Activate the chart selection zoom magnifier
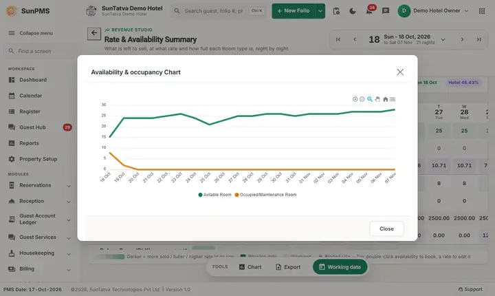Viewport: 495px width, 296px height. click(370, 99)
